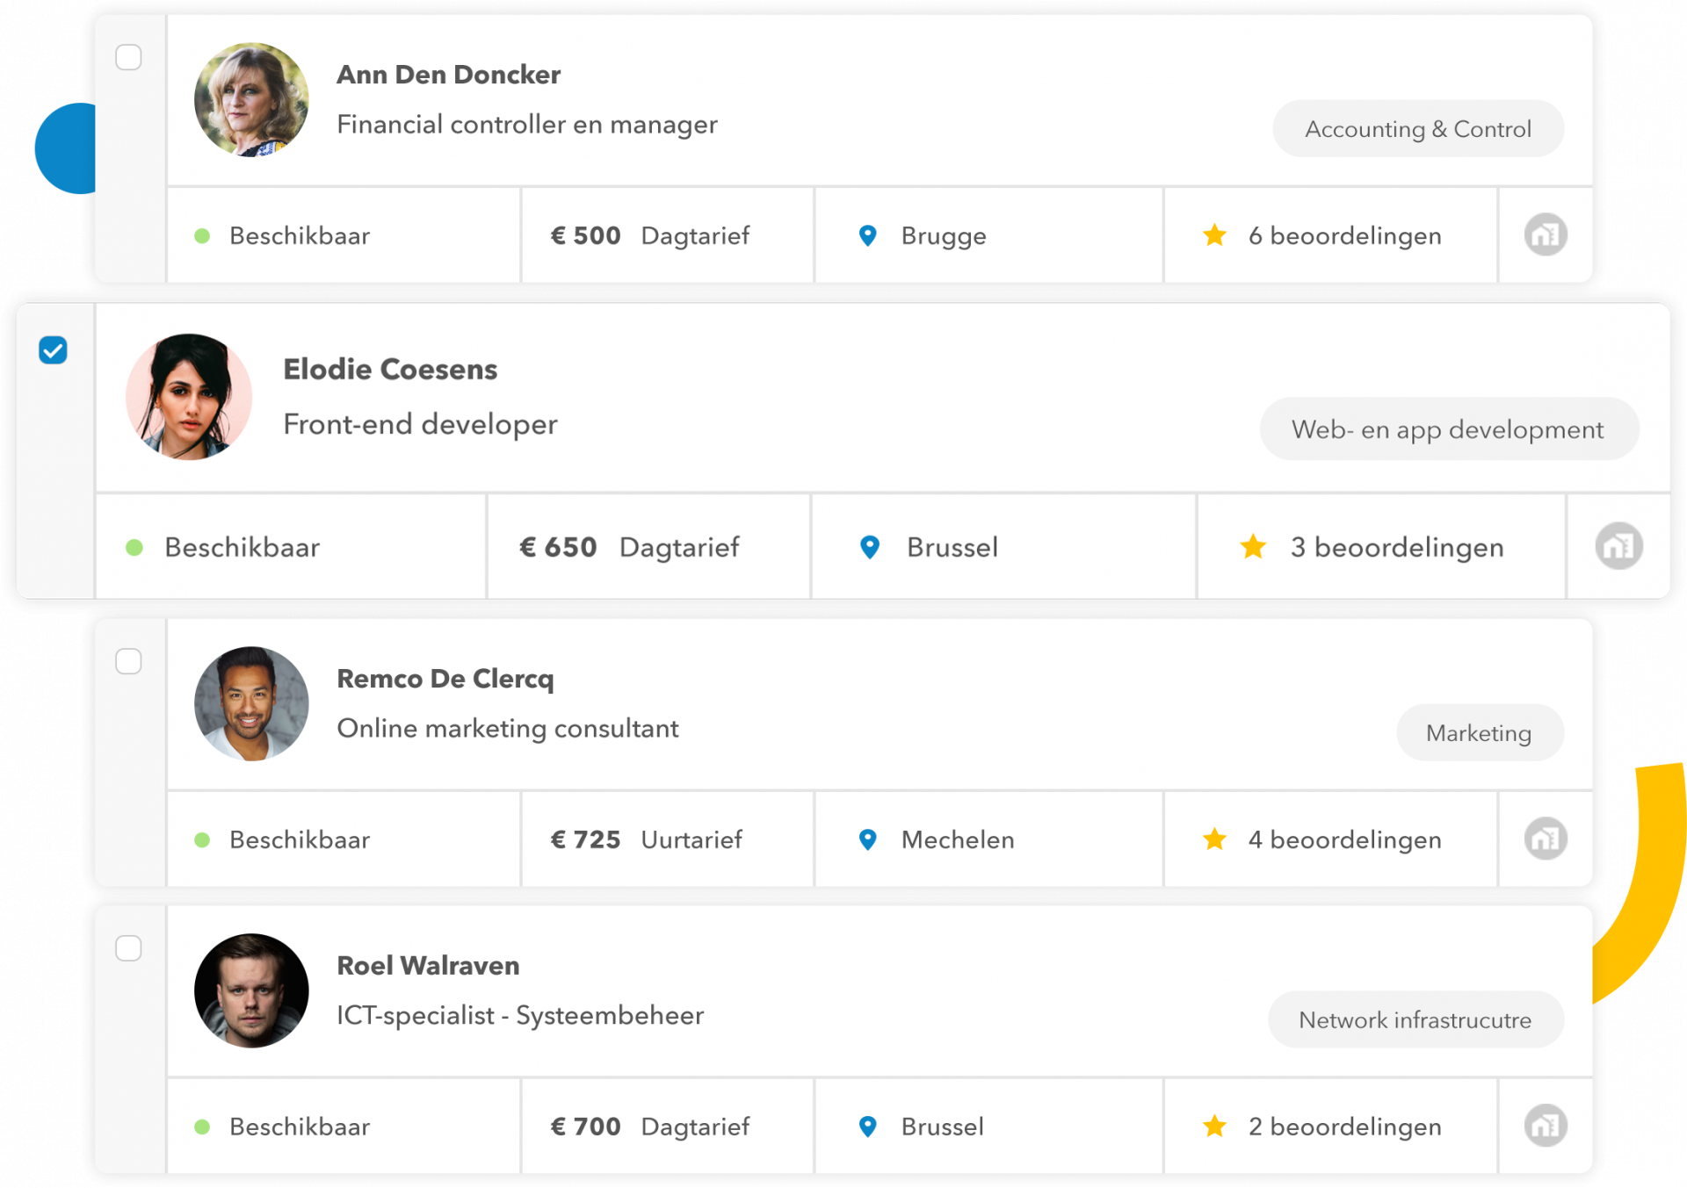This screenshot has width=1687, height=1188.
Task: Click the location pin on Roel's Brussel field
Action: [867, 1126]
